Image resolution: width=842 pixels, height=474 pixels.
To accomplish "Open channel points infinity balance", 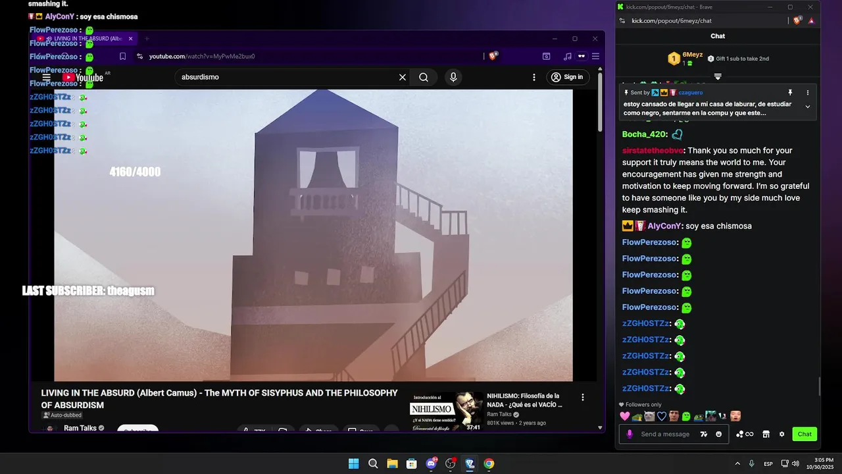I will coord(745,434).
